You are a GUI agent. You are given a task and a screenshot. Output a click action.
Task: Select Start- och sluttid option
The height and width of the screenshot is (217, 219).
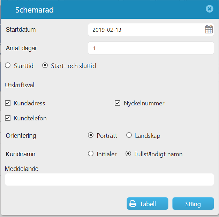pyautogui.click(x=45, y=65)
